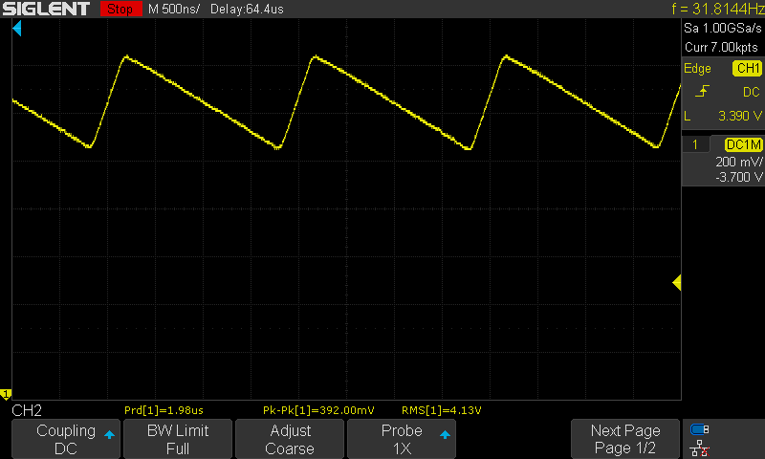
Task: Click the 200 mV/ vertical scale
Action: click(x=738, y=162)
